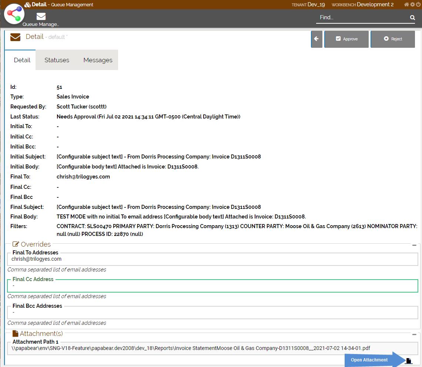422x367 pixels.
Task: Click into the Final Cc Address field
Action: pyautogui.click(x=212, y=286)
